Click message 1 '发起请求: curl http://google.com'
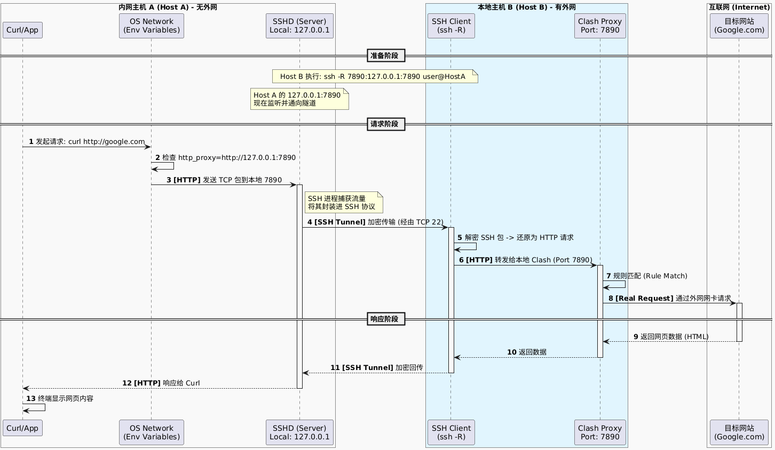The image size is (775, 450). pos(86,141)
